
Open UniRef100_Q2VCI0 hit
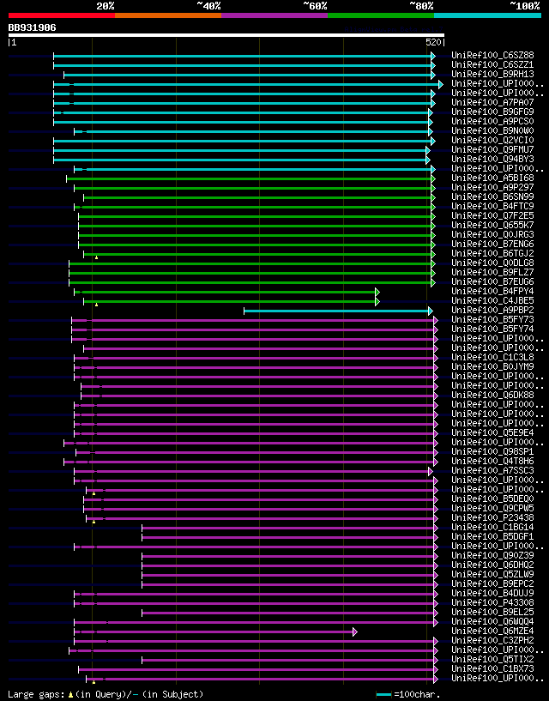click(x=492, y=140)
